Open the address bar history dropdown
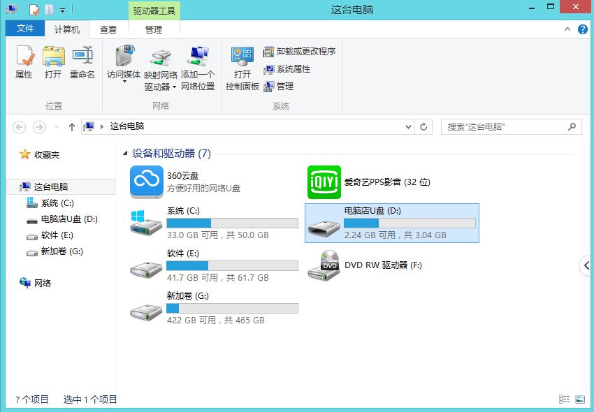 click(x=407, y=126)
